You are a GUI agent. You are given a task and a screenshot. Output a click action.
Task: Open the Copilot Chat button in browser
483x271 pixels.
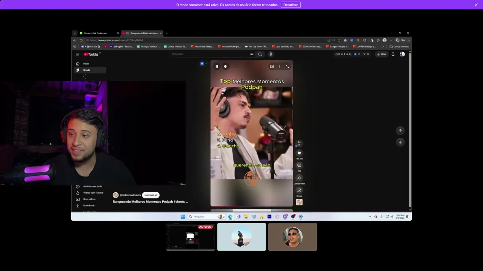401,40
